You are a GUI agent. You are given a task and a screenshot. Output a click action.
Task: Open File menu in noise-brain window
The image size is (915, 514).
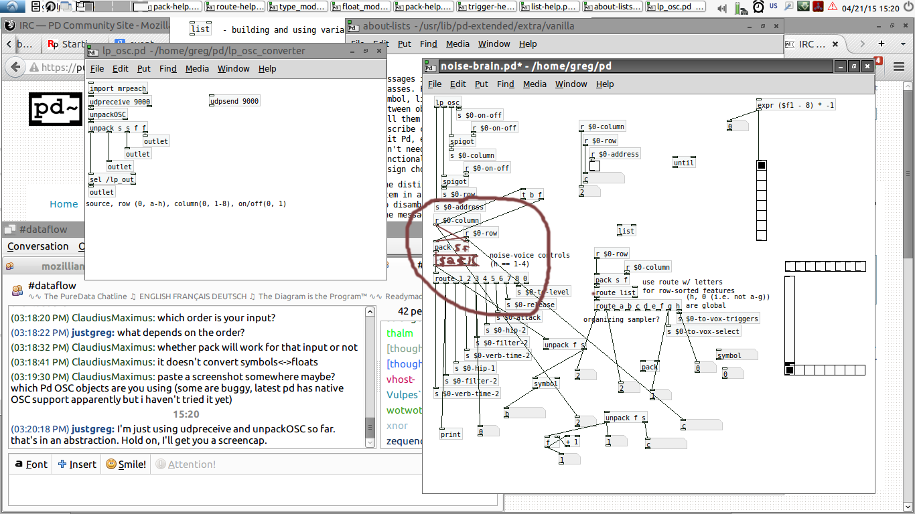click(x=435, y=84)
